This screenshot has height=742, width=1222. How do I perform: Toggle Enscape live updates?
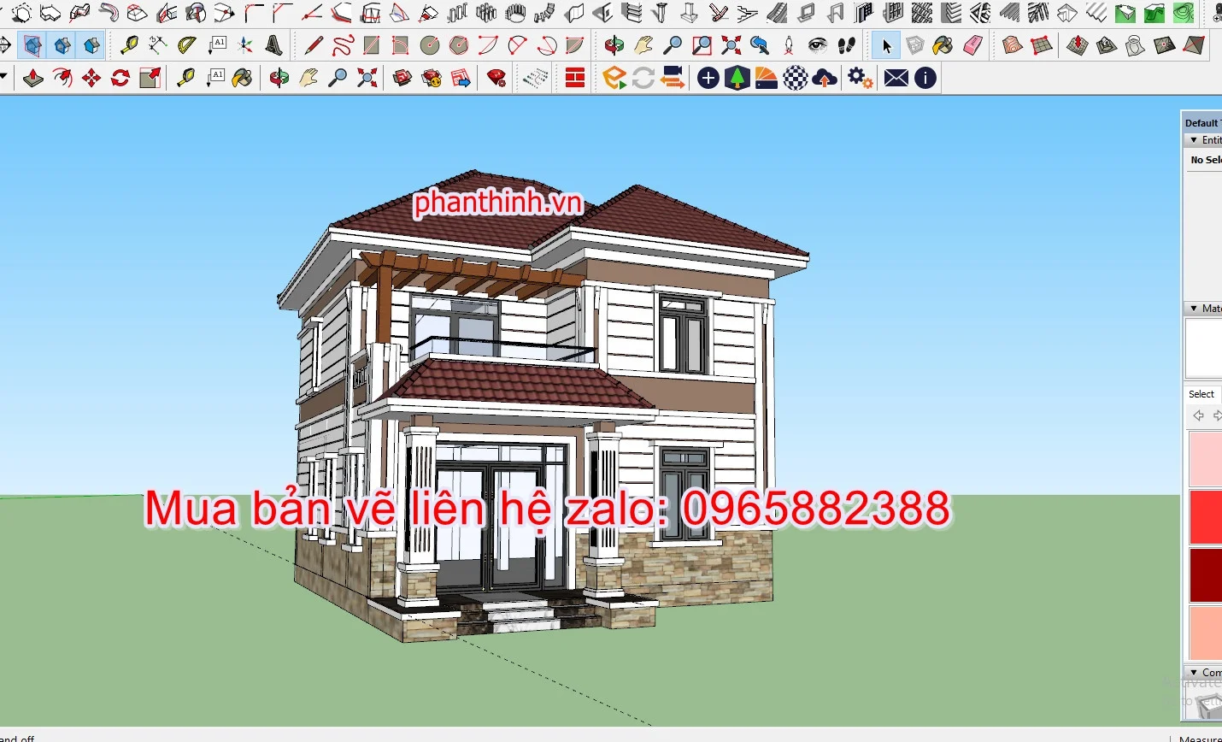[643, 79]
